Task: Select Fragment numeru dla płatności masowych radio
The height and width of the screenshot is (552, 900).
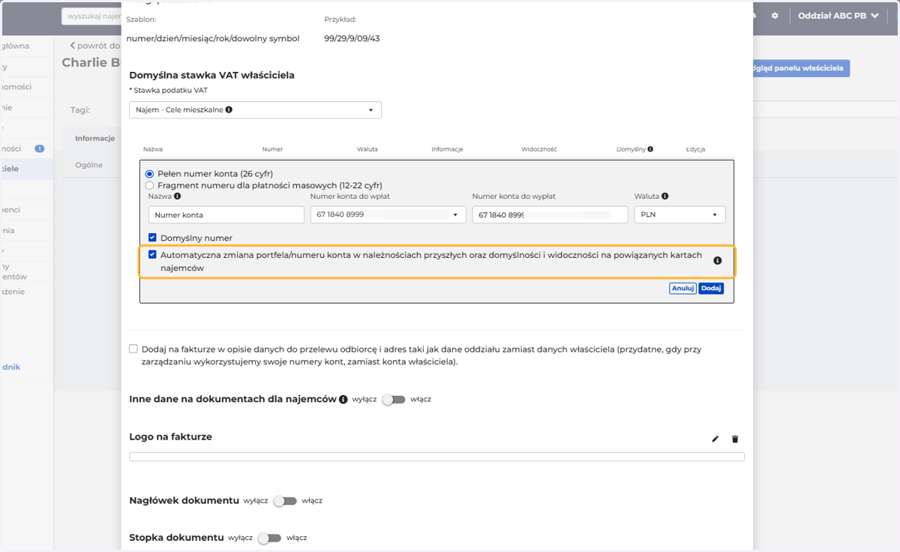Action: point(149,185)
